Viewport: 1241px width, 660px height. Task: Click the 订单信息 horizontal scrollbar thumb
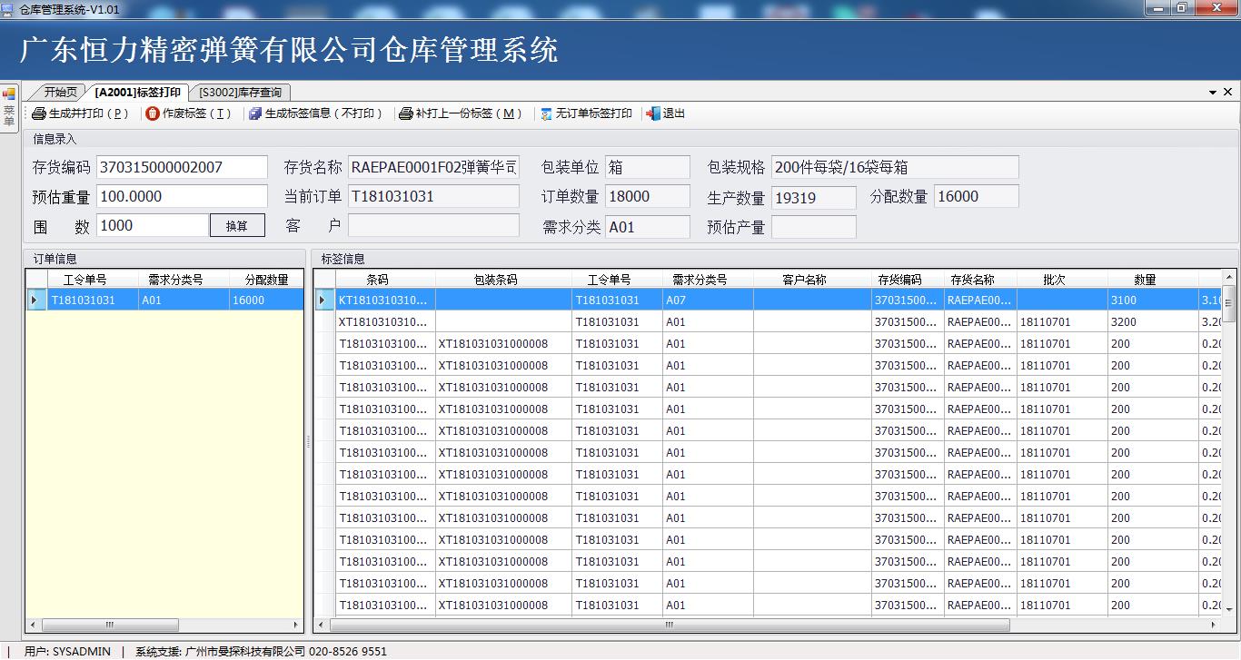[x=110, y=625]
